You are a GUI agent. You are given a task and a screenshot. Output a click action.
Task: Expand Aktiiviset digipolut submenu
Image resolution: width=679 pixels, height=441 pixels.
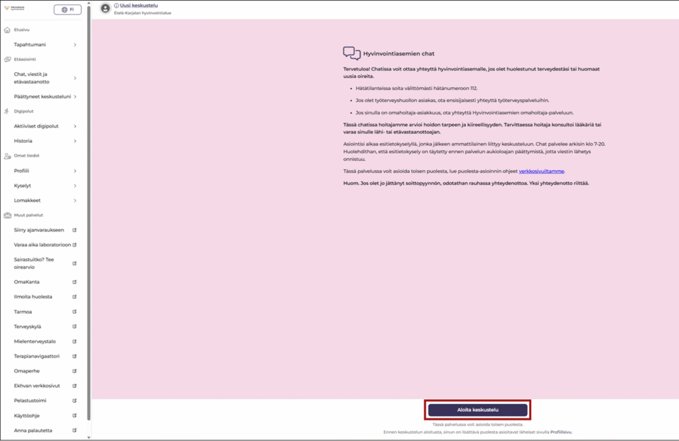click(75, 126)
